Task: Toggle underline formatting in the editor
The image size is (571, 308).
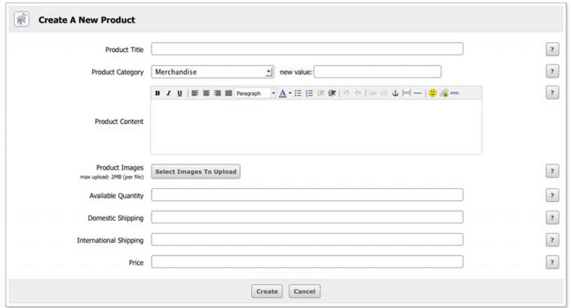Action: click(180, 93)
